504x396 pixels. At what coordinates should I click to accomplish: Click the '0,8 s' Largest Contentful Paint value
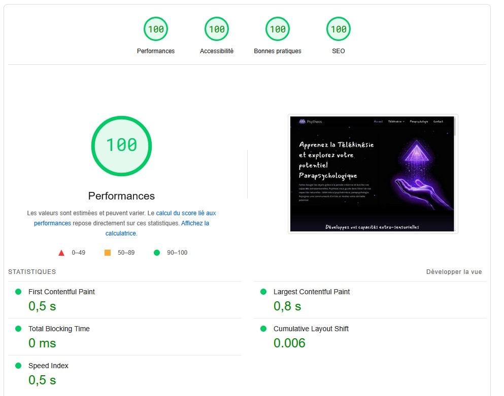(287, 306)
